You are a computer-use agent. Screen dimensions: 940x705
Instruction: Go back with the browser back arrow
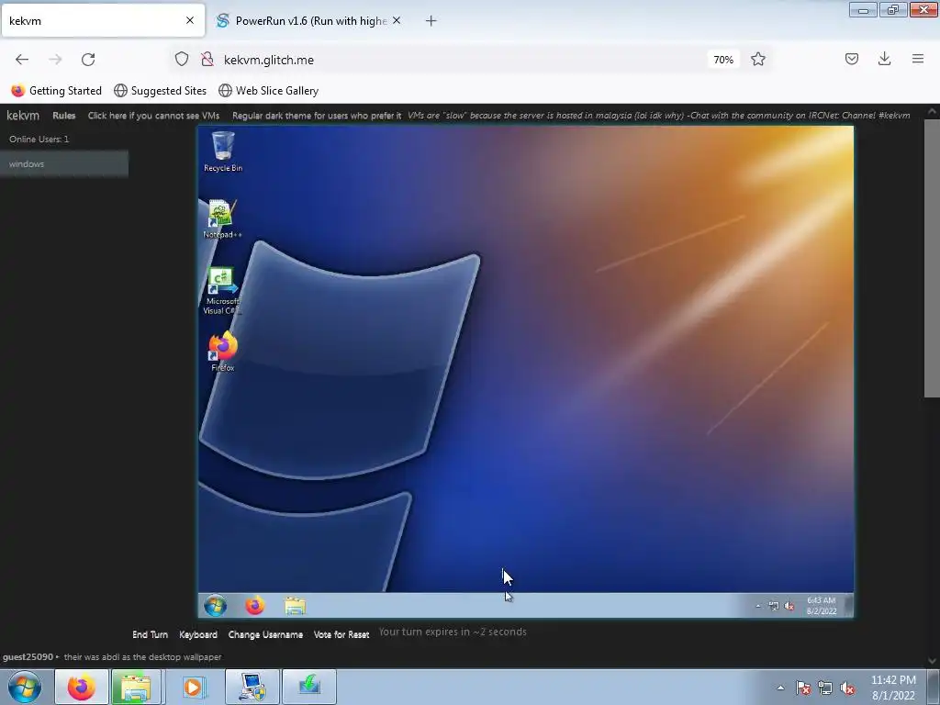(x=22, y=60)
